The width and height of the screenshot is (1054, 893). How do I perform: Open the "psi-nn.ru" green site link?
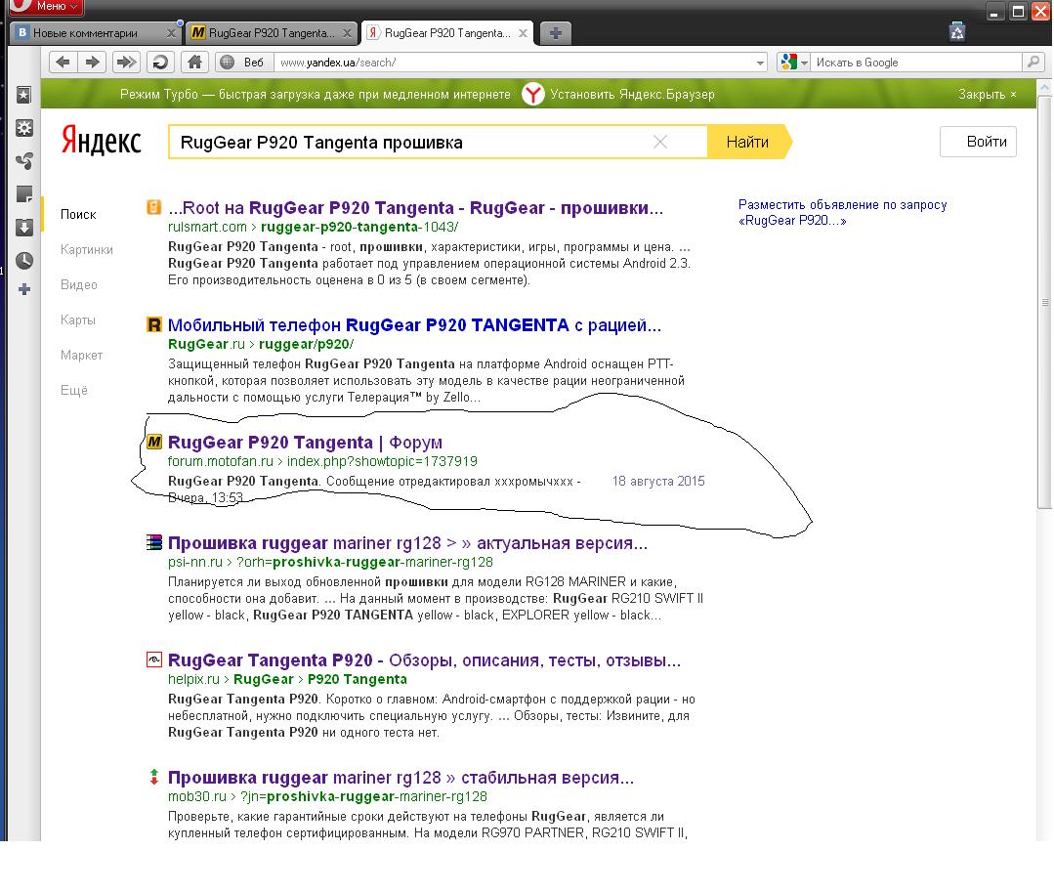coord(195,562)
